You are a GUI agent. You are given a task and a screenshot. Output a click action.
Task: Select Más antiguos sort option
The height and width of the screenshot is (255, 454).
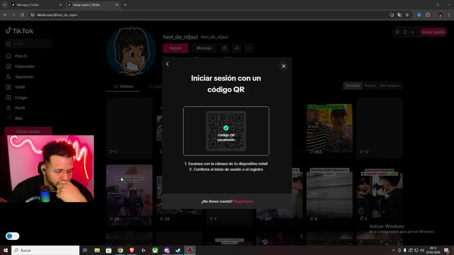[390, 86]
